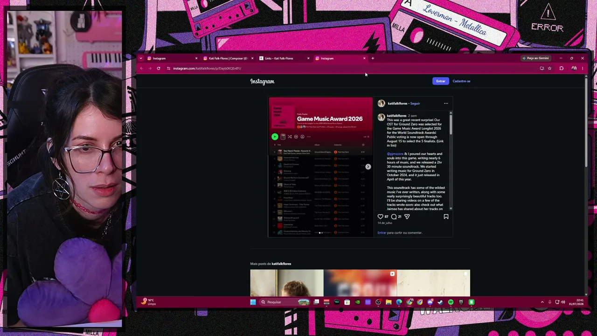The image size is (597, 336).
Task: Open the weather widget on taskbar
Action: [x=148, y=302]
